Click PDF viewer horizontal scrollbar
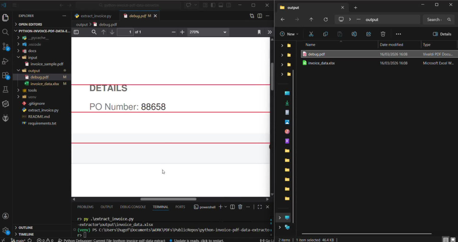Screen dimensions: 458x242 pos(168,199)
